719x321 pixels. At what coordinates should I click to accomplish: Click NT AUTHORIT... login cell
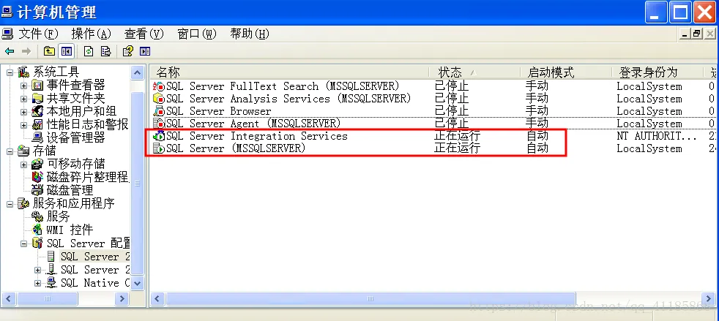657,136
